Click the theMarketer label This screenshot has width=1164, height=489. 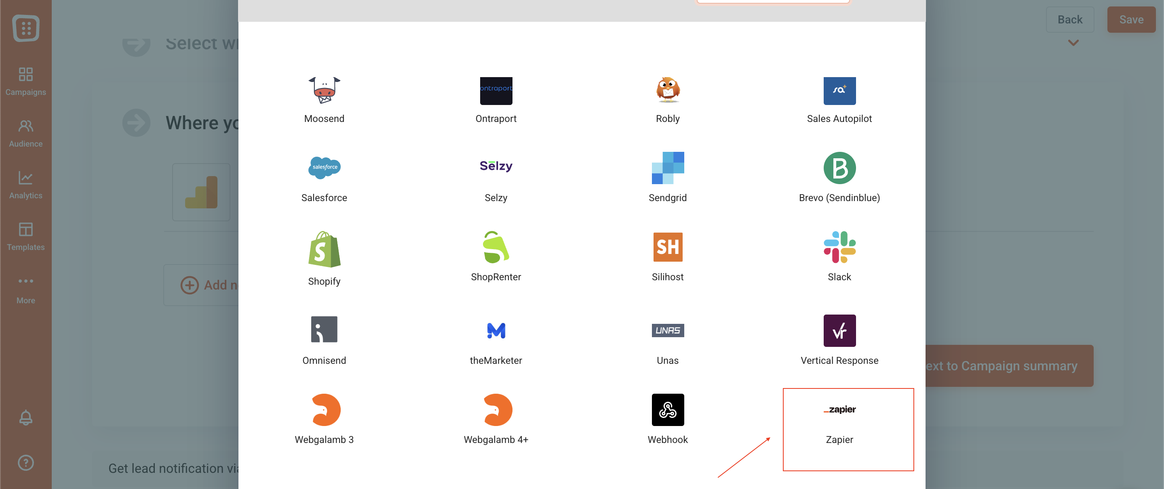point(496,360)
